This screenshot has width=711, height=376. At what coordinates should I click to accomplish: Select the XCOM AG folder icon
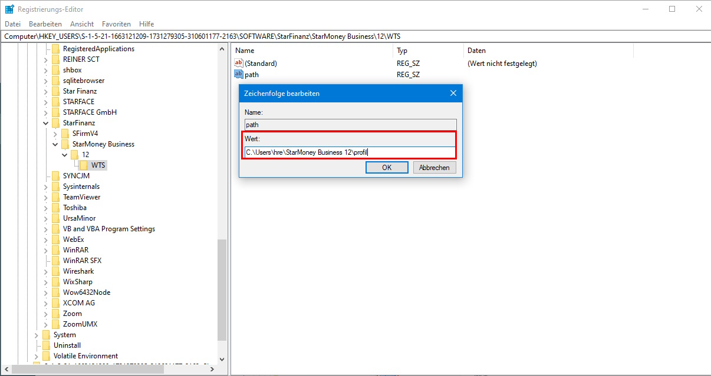[x=56, y=303]
